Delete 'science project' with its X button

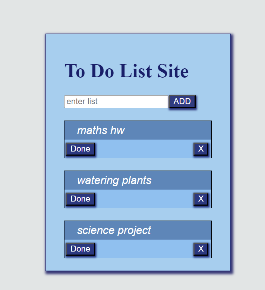[201, 249]
